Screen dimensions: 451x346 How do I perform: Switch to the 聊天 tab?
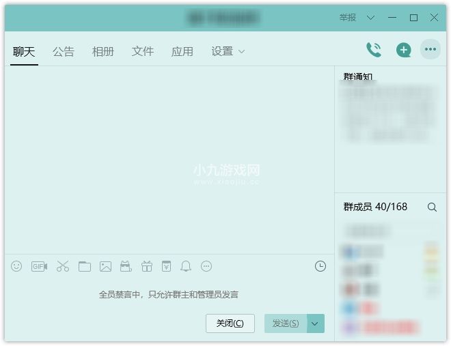[x=24, y=52]
